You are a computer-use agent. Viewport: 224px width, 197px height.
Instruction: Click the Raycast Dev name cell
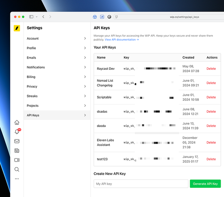pos(106,69)
